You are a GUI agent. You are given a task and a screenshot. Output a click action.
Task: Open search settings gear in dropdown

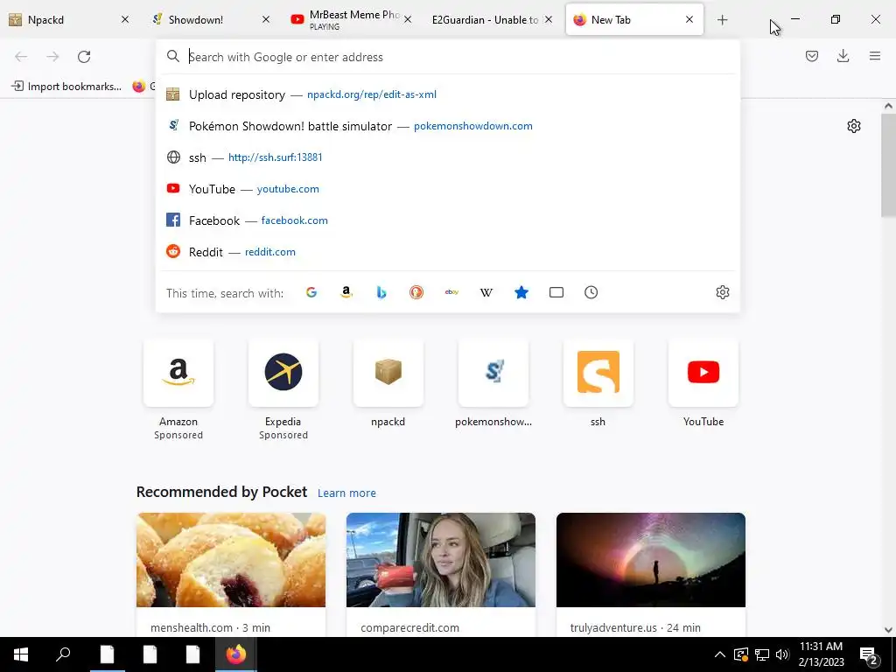(x=722, y=292)
